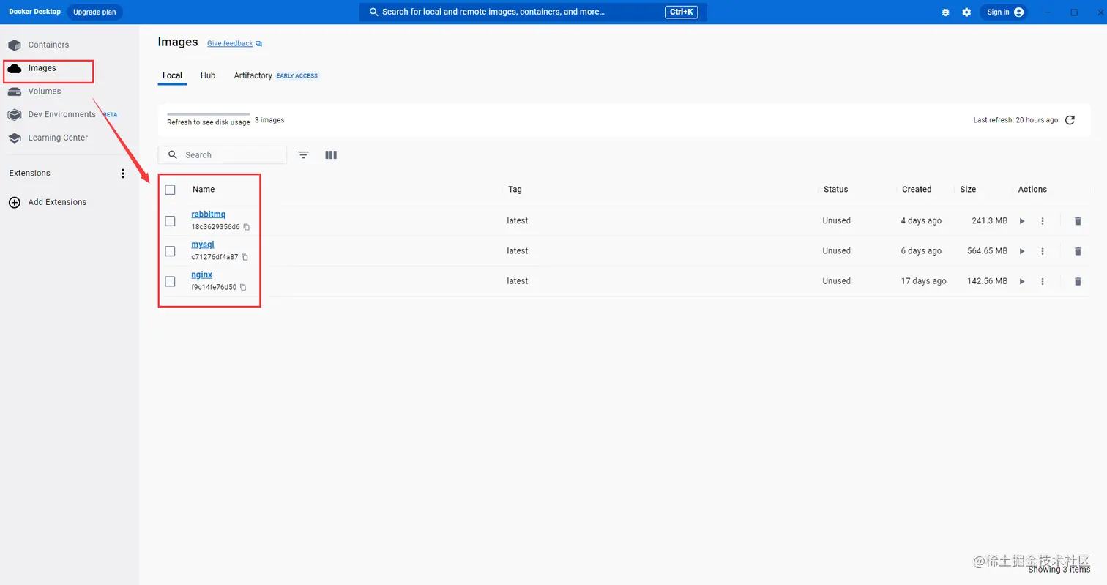Click the Add Extensions label
1107x585 pixels.
[x=57, y=202]
